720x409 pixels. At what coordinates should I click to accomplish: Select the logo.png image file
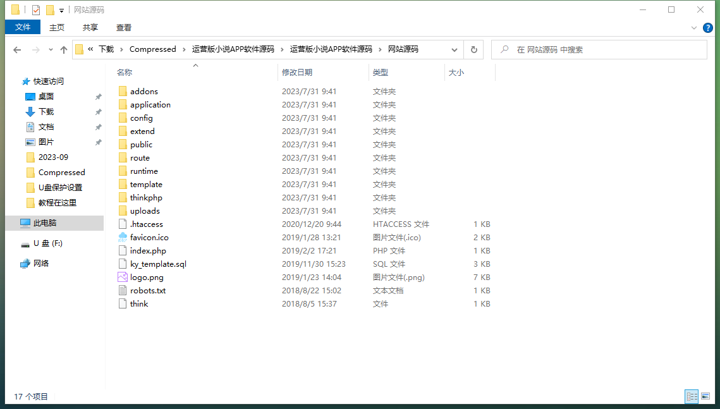147,278
